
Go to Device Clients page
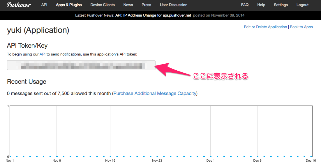click(x=103, y=5)
